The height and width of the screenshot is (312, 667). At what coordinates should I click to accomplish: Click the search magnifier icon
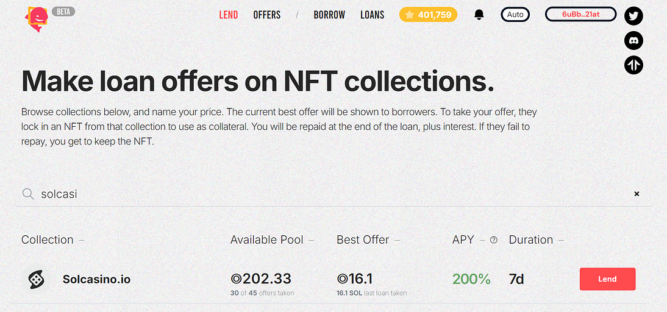pos(28,194)
